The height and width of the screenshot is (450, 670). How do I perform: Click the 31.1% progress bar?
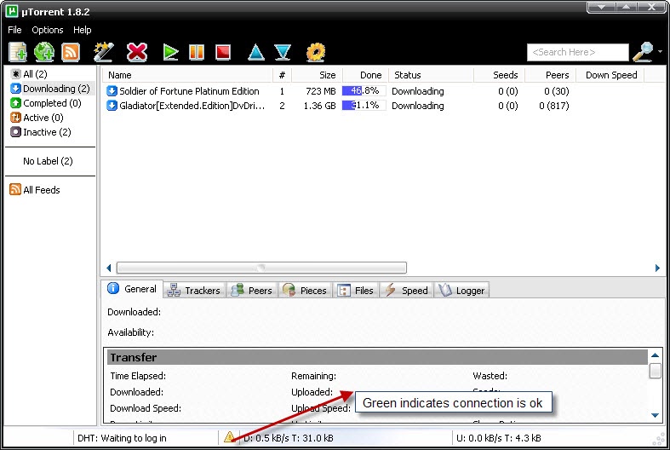tap(364, 105)
